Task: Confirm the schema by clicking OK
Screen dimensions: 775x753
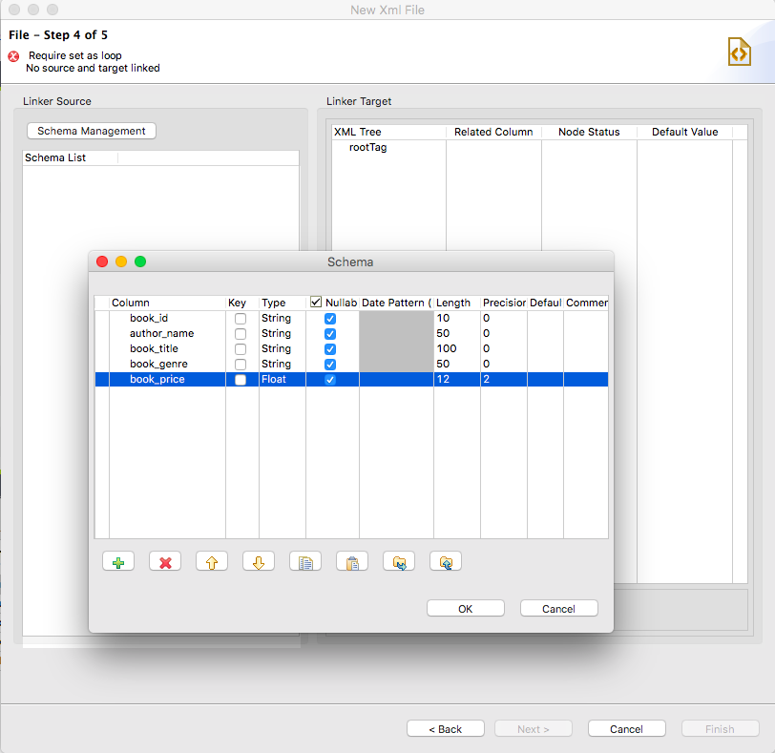Action: (x=465, y=608)
